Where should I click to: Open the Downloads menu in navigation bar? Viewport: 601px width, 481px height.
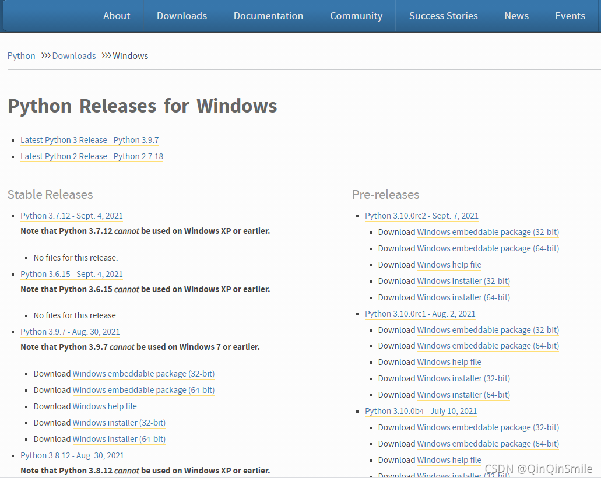(x=182, y=16)
